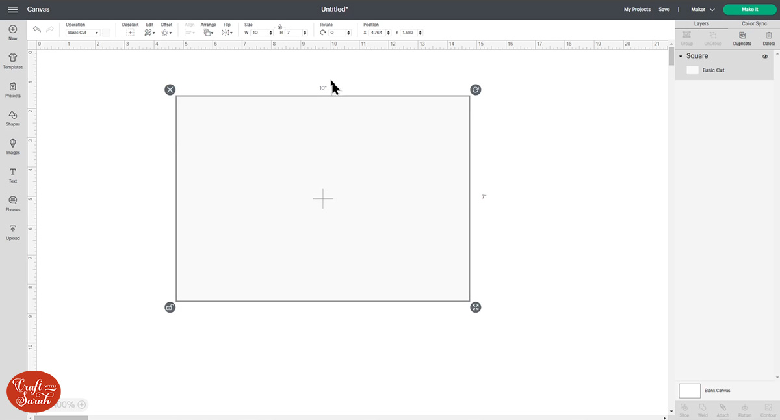Viewport: 780px width, 420px height.
Task: Browse Phrases in the sidebar
Action: point(12,202)
